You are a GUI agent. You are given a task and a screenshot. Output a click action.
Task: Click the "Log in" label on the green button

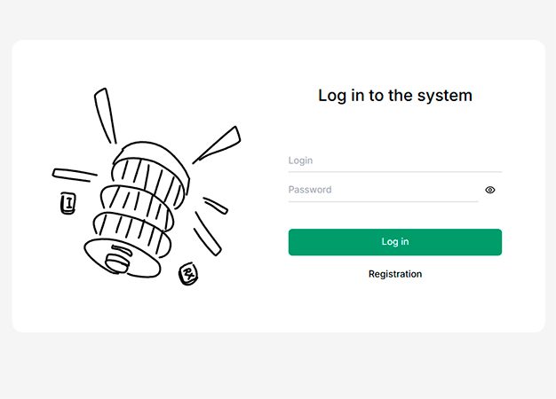(395, 242)
